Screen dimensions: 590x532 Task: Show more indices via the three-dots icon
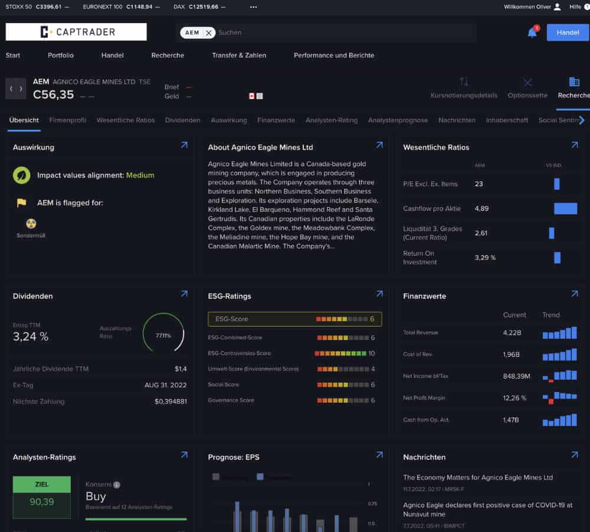(x=253, y=6)
